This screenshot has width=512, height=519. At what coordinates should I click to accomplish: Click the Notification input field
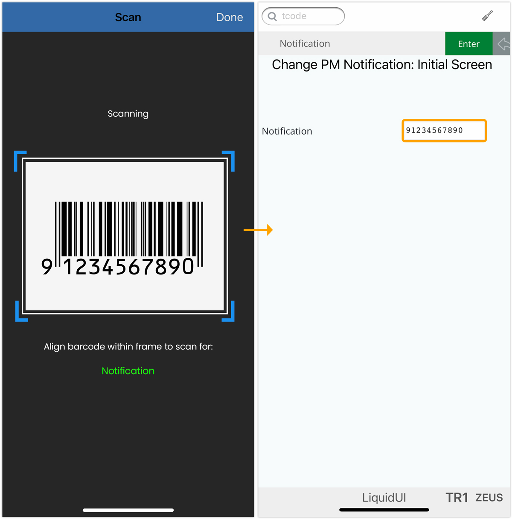(444, 131)
